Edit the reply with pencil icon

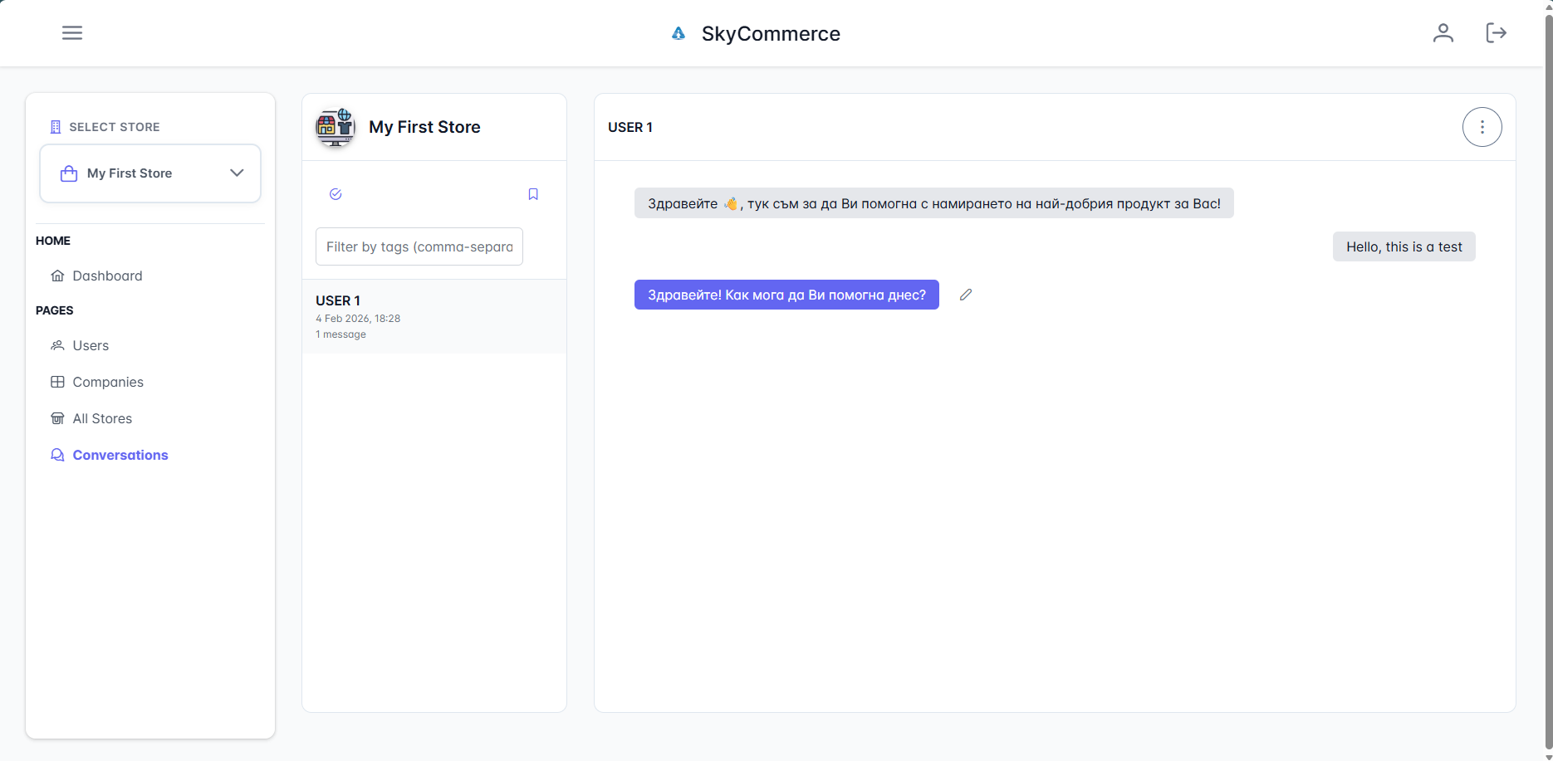[966, 295]
